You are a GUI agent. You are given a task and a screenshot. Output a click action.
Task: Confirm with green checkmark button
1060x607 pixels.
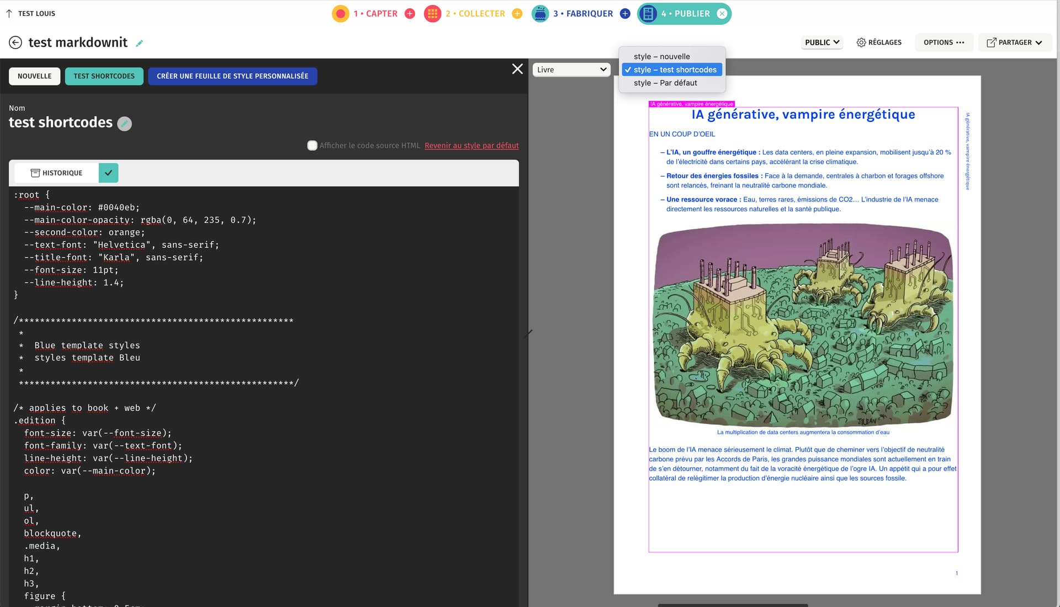[x=108, y=173]
